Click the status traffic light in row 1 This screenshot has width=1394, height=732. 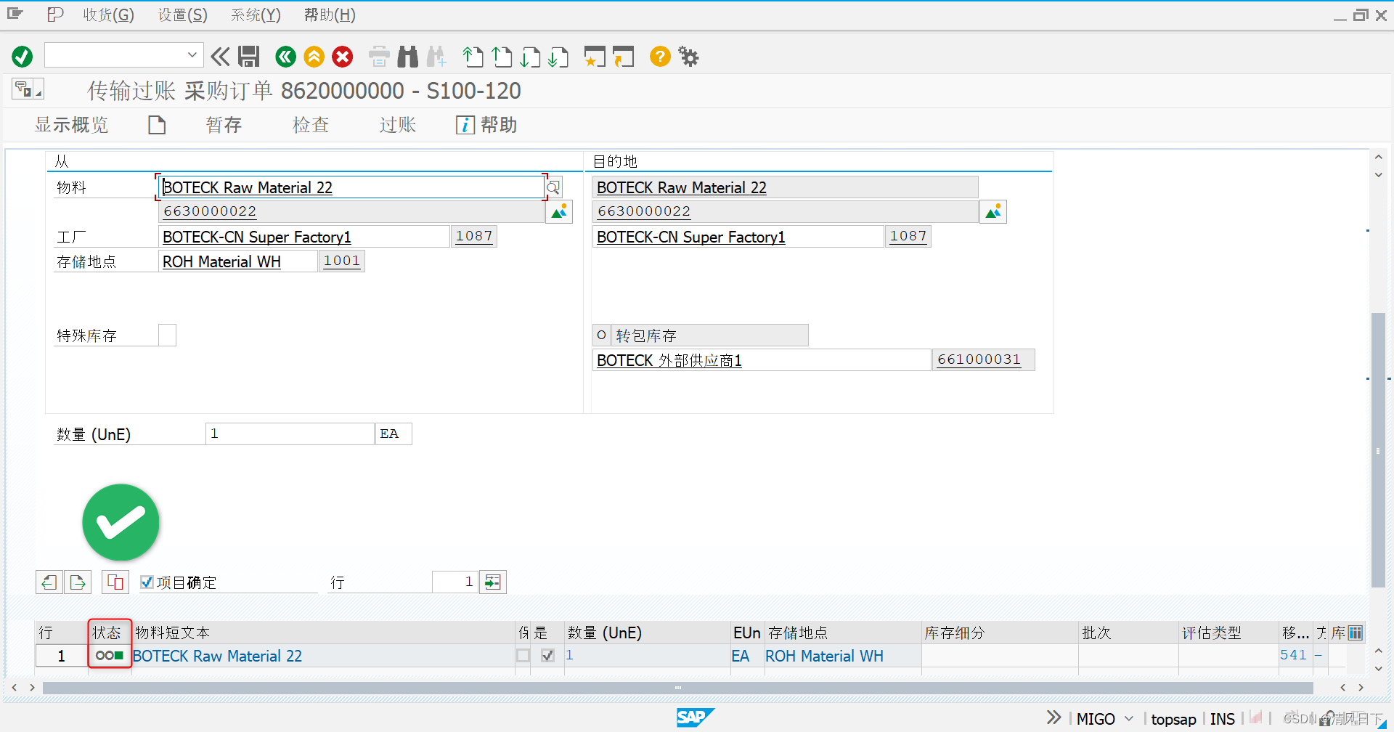click(110, 655)
